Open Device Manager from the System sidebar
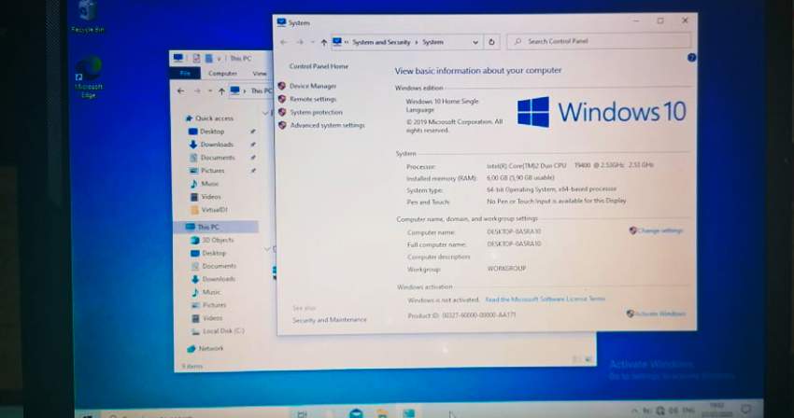The image size is (794, 418). point(312,86)
